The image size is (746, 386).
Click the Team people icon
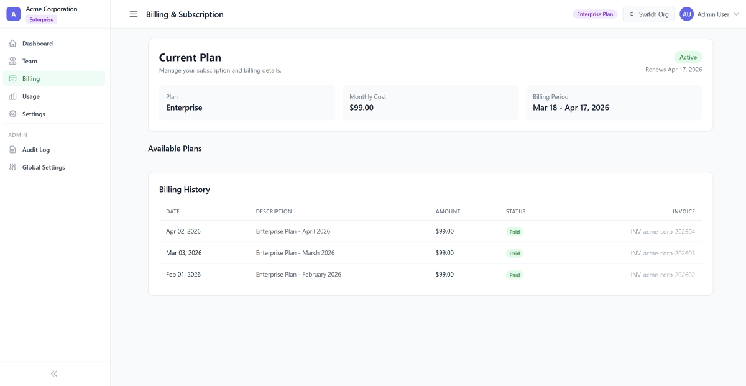pos(13,62)
